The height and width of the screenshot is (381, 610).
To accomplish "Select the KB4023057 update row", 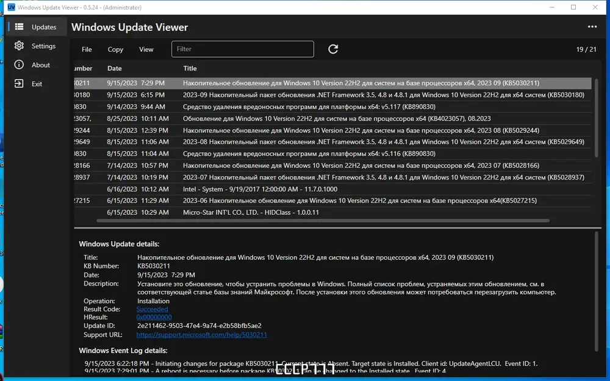I will coord(332,118).
